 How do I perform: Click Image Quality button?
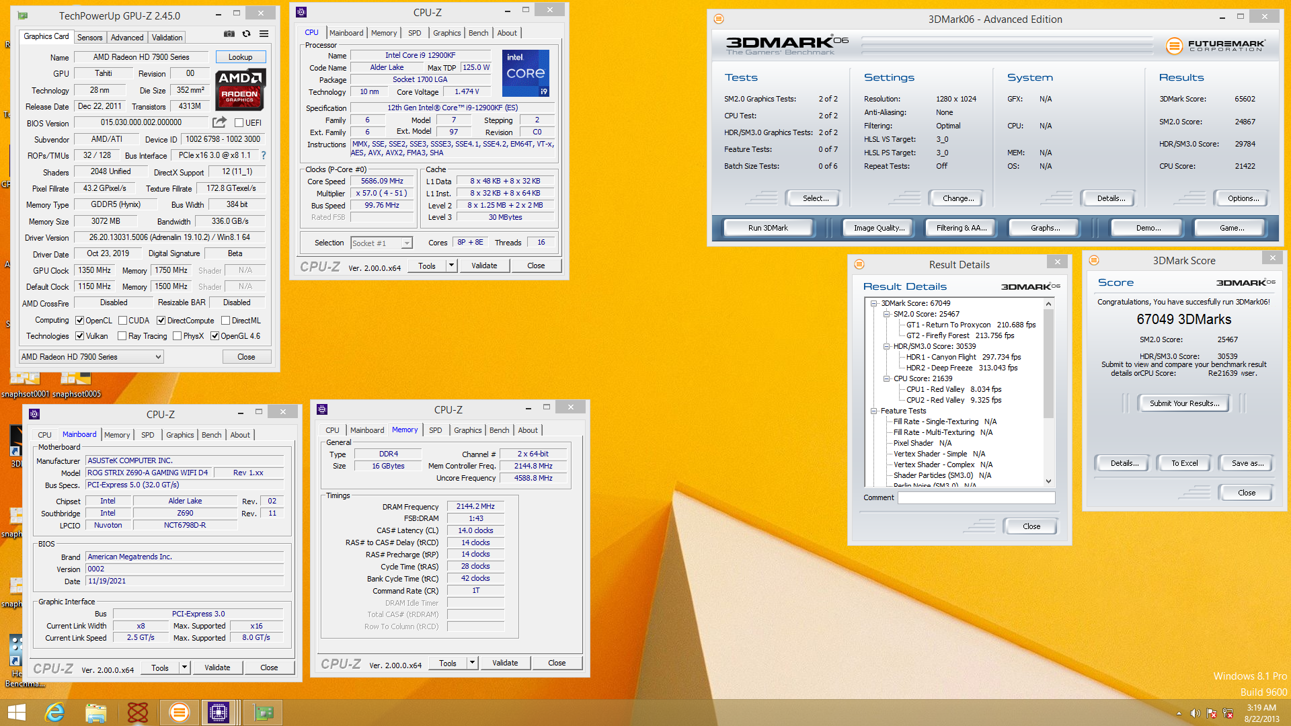coord(879,228)
